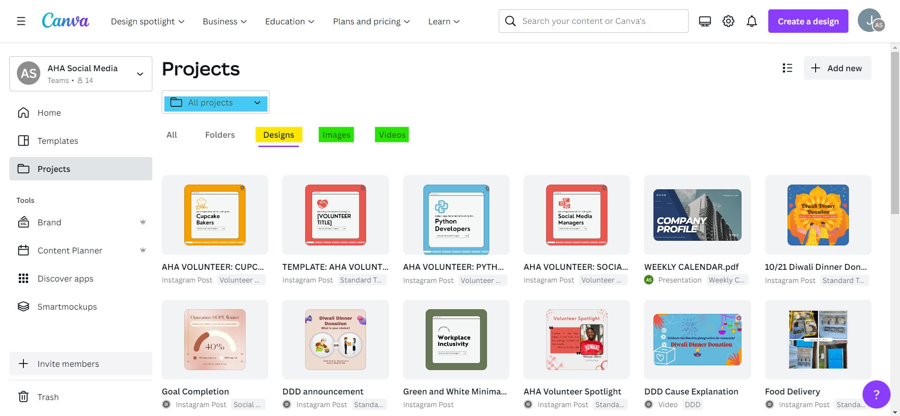Click the notifications bell icon
The width and height of the screenshot is (900, 416).
751,21
